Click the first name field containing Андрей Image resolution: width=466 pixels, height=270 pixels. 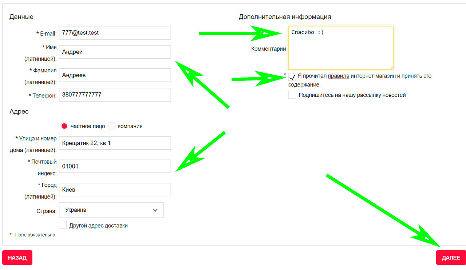(115, 52)
